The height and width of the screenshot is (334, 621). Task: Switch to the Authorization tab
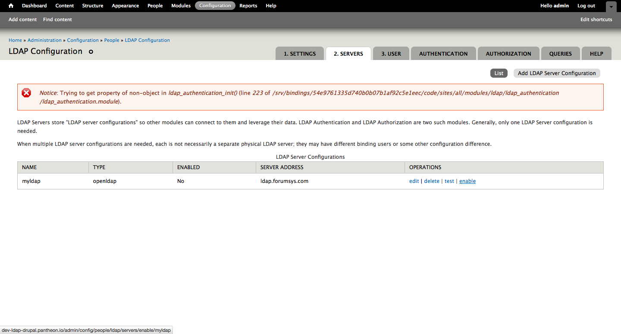pos(508,54)
